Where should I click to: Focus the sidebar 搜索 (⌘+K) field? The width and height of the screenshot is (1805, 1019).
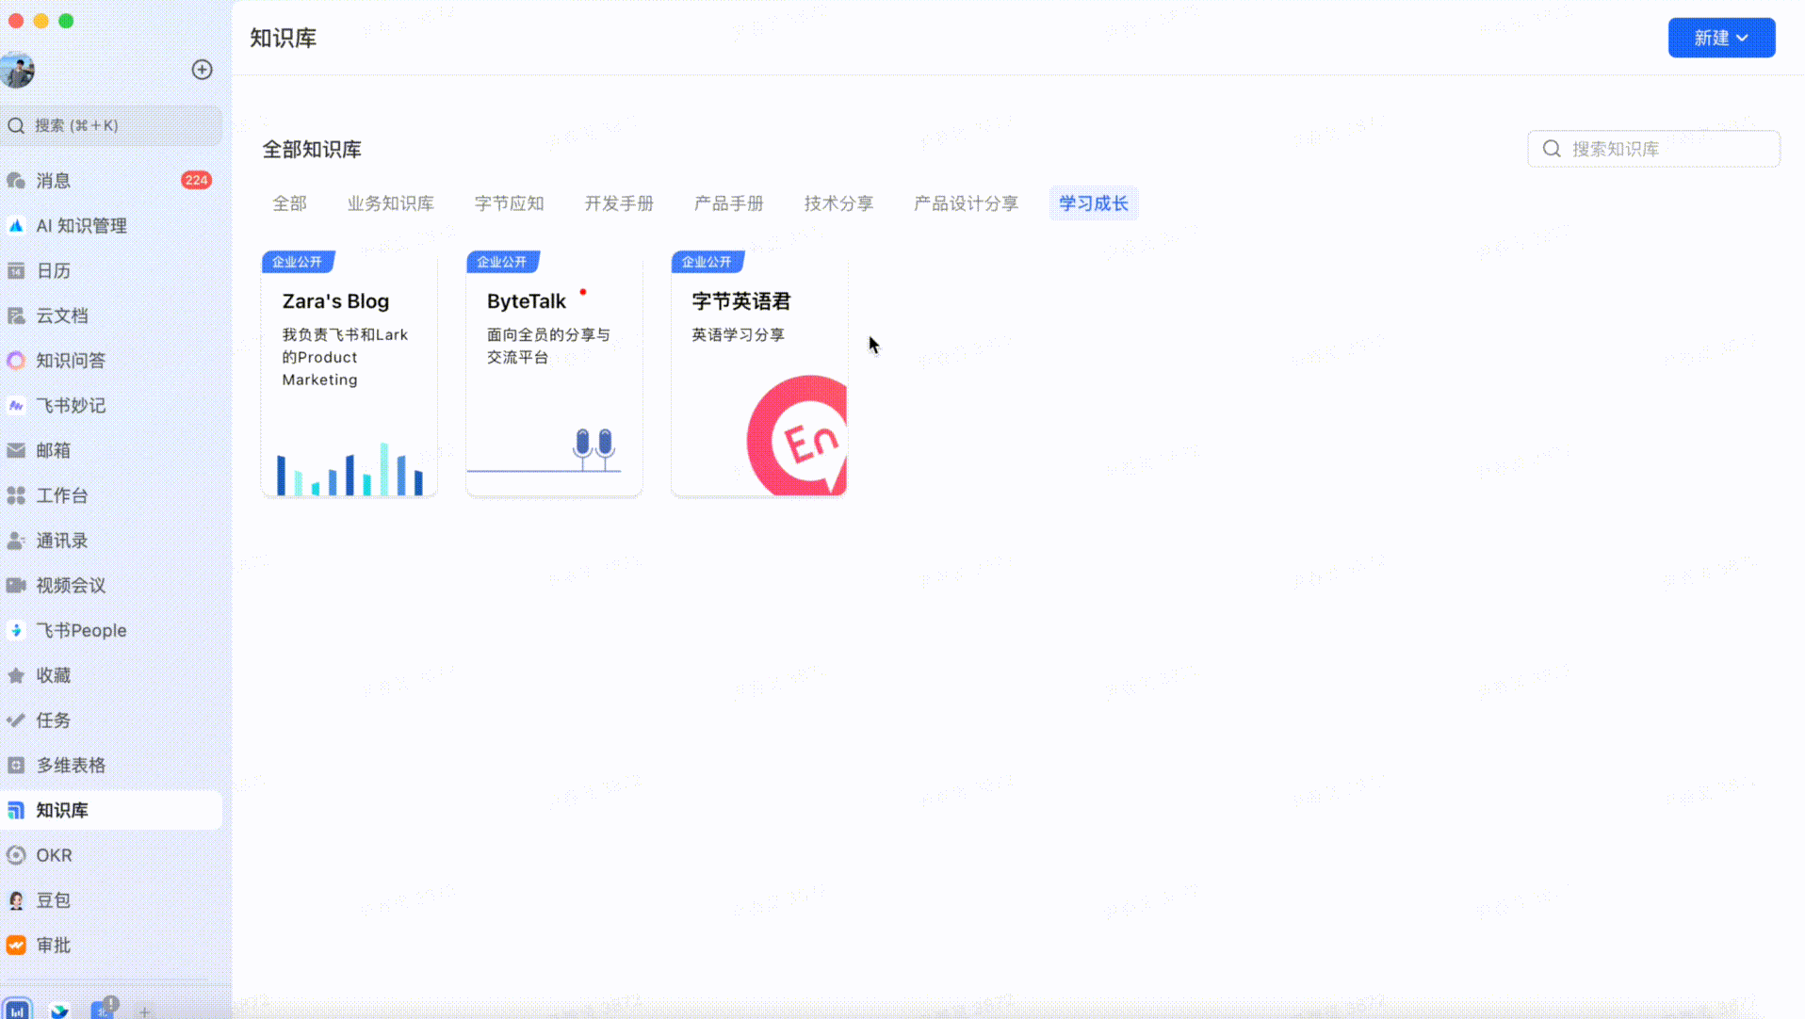coord(111,126)
